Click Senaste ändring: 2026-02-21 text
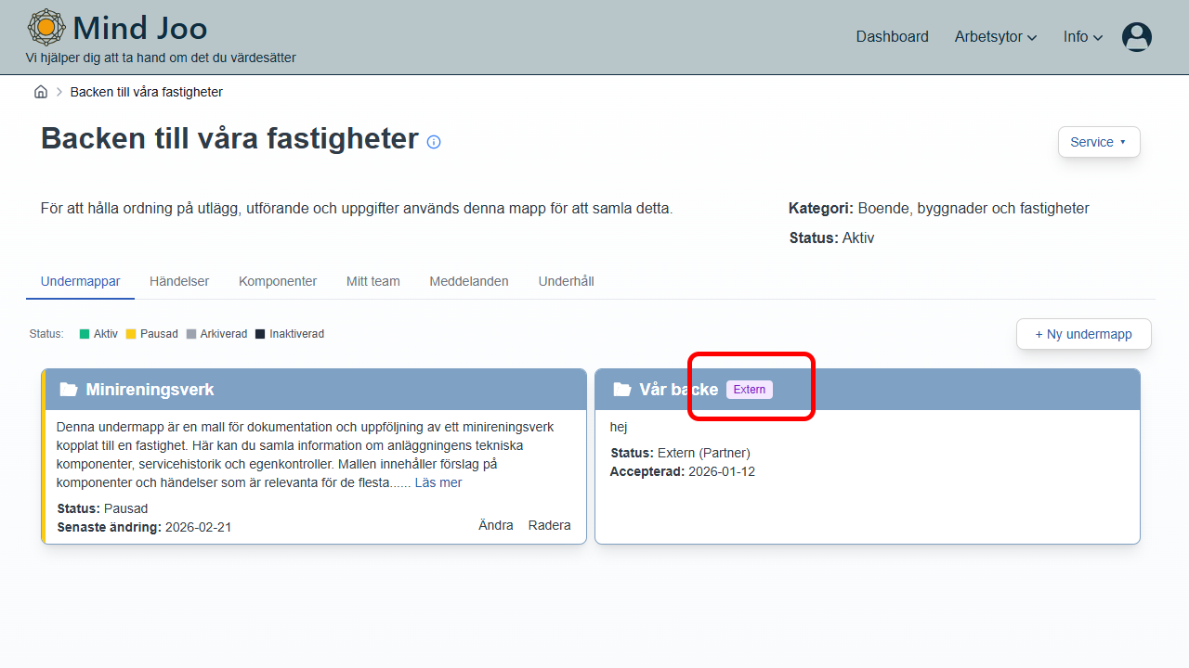The image size is (1189, 668). [144, 527]
